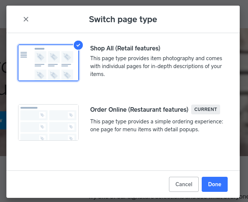Click first-row right tag icon in Order Online preview

tap(71, 115)
